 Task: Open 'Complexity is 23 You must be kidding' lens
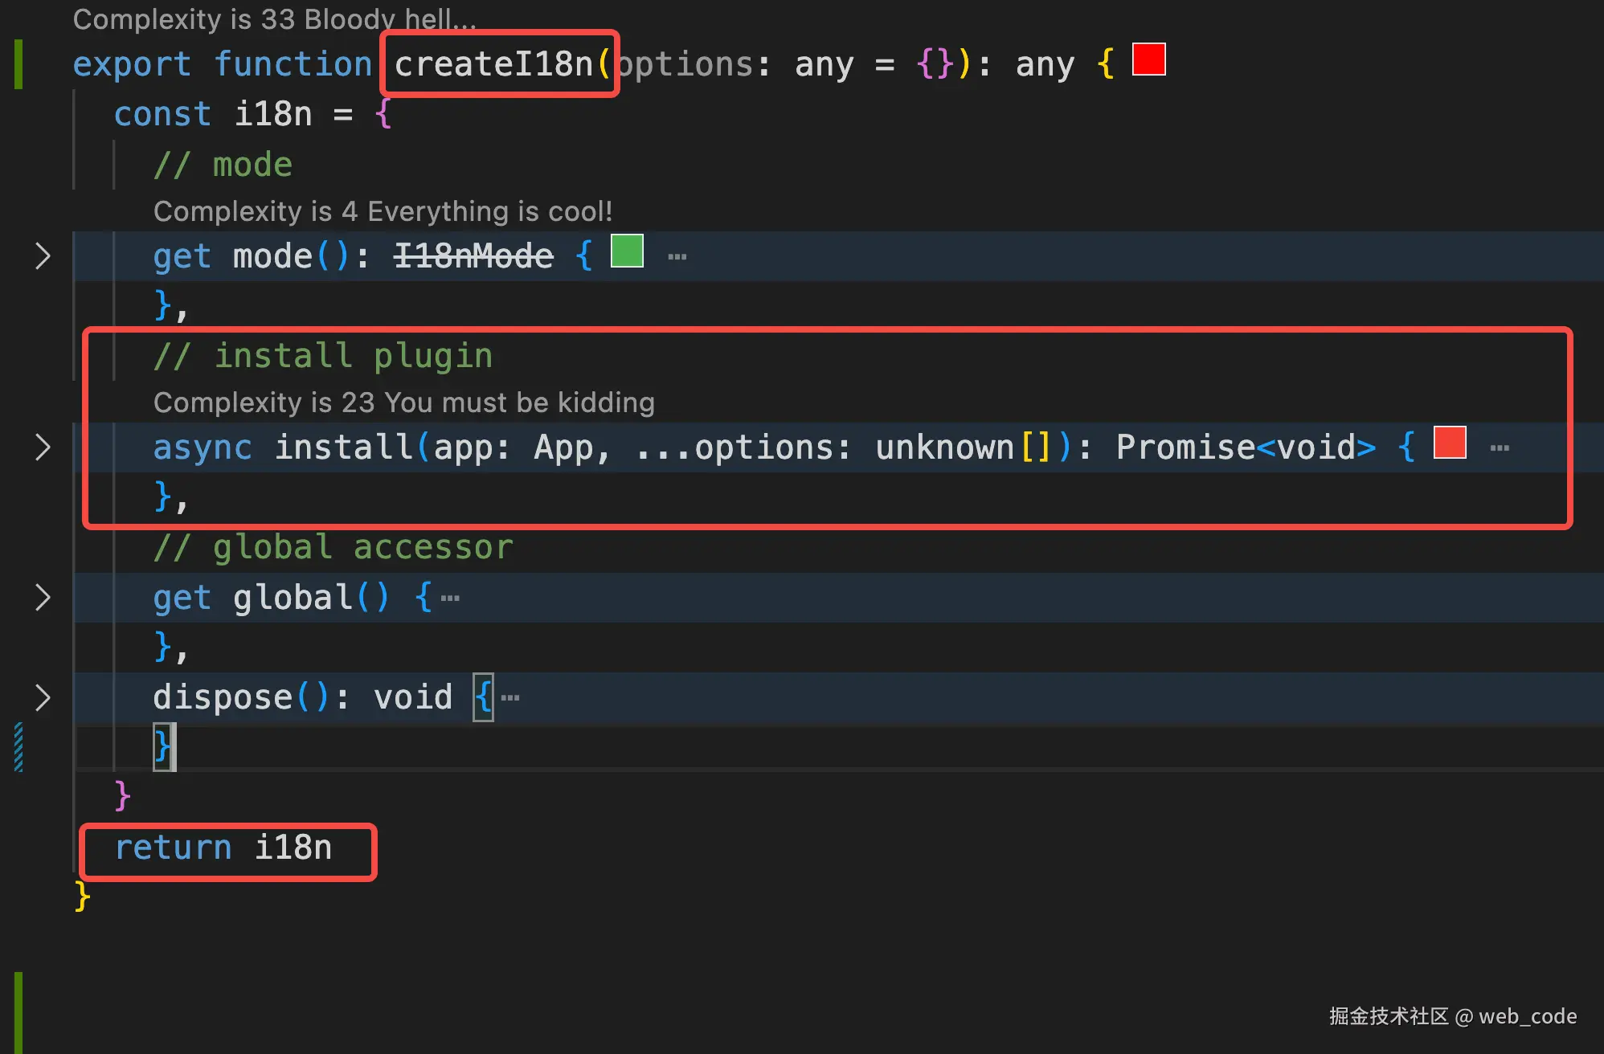pyautogui.click(x=403, y=402)
